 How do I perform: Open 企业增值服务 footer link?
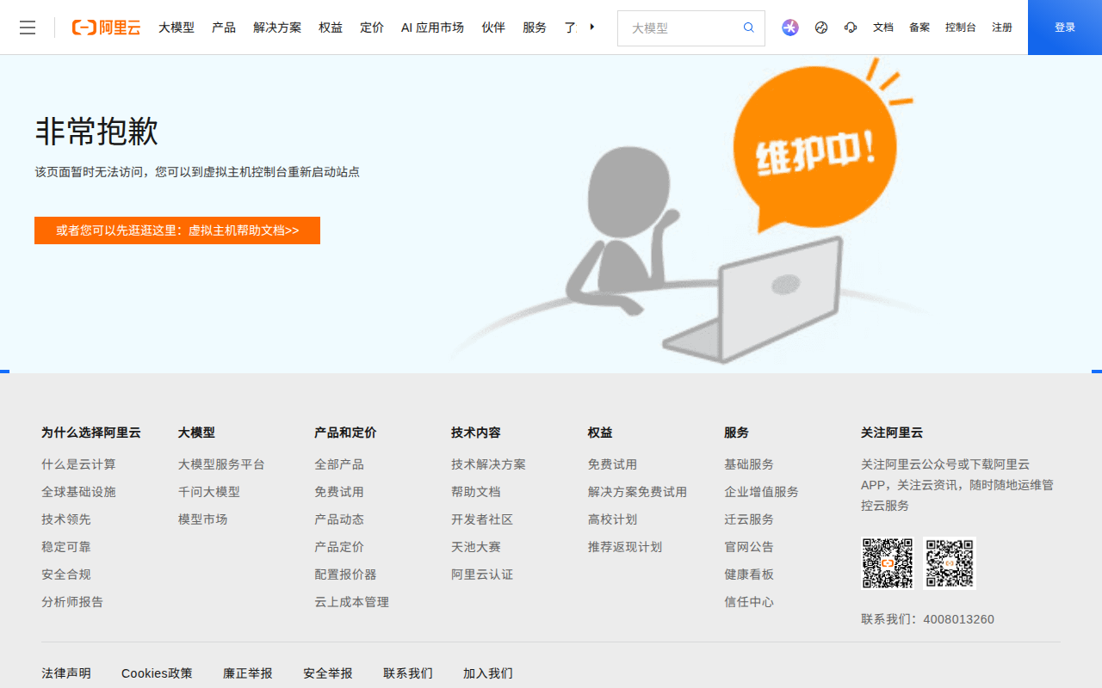pos(761,492)
